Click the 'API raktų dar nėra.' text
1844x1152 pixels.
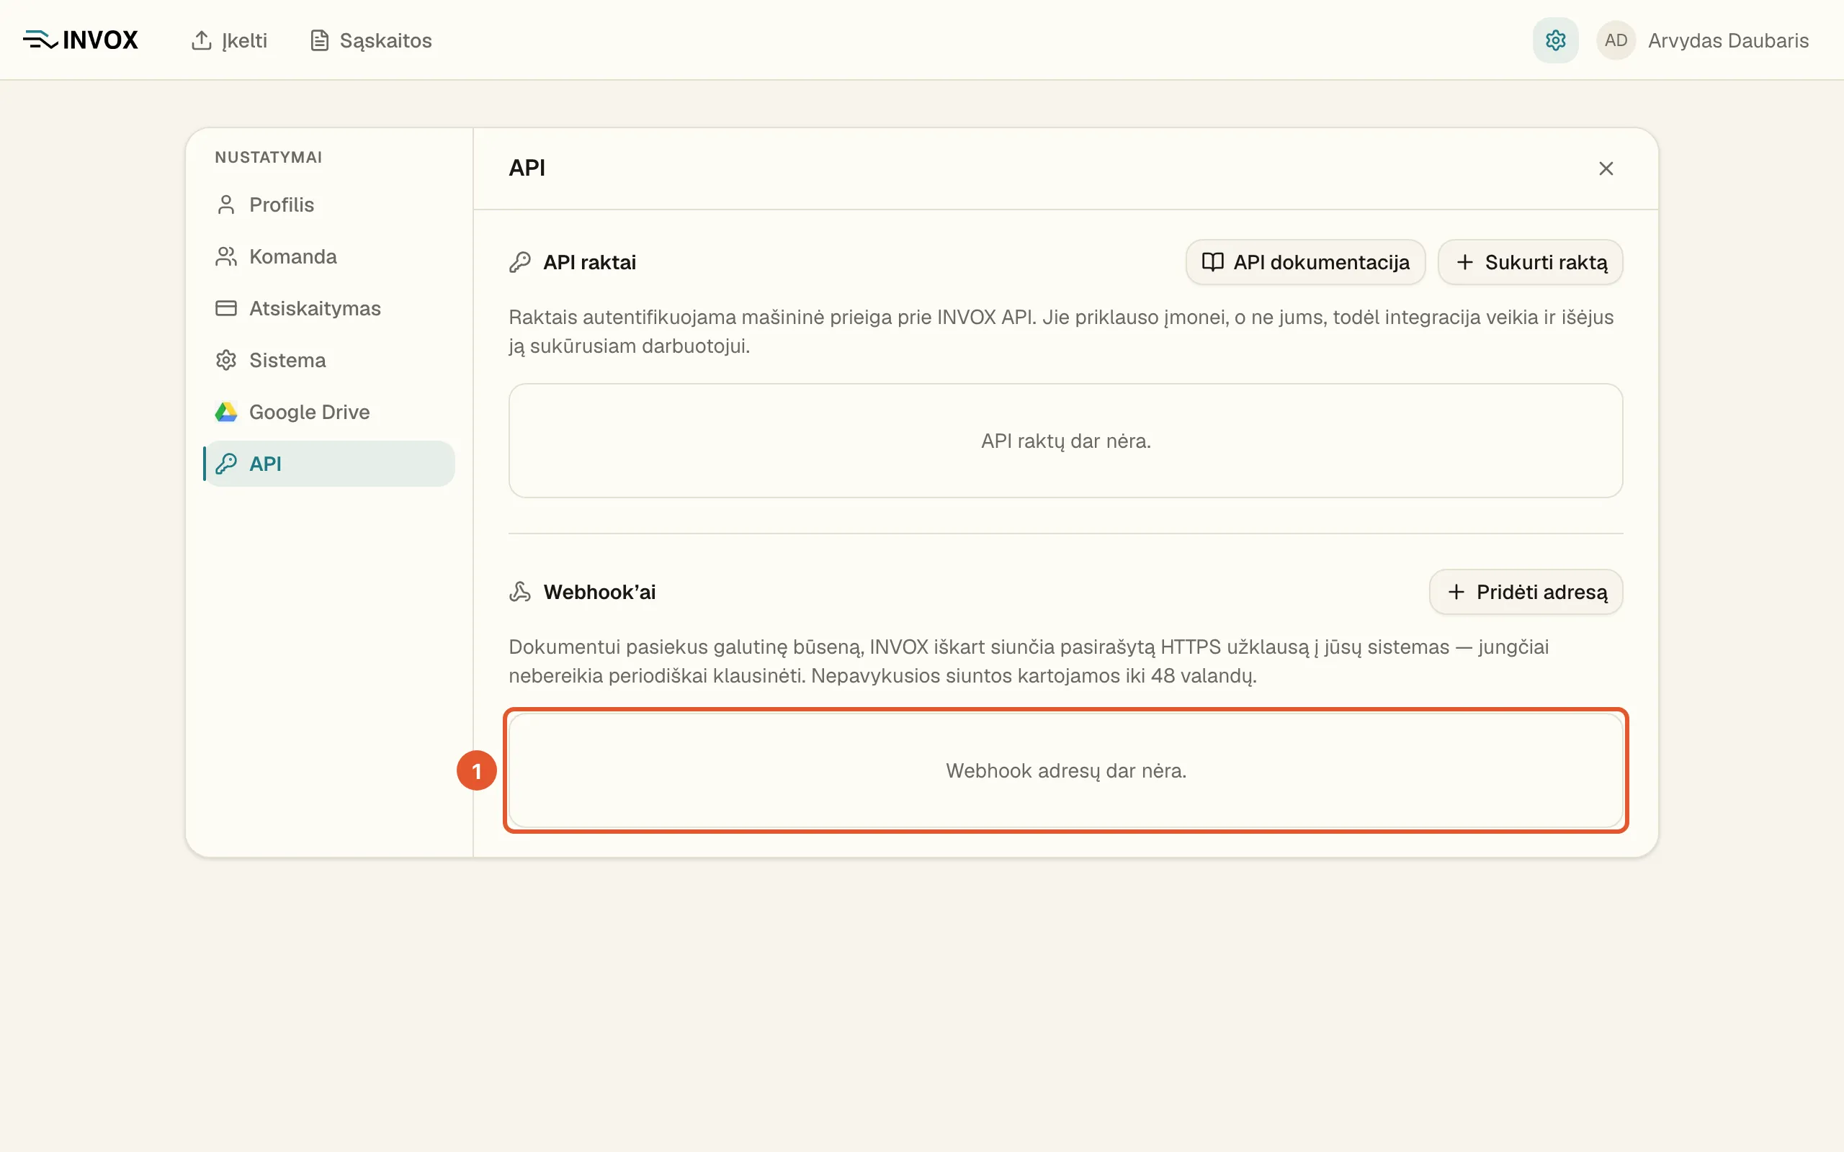pos(1065,441)
